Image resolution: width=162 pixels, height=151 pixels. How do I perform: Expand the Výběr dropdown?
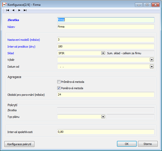pos(152,60)
